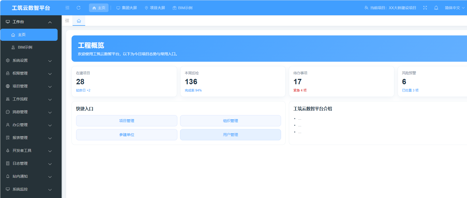Screen dimensions: 467x198
Task: Click the log icon beside 日志管理
Action: click(8, 163)
